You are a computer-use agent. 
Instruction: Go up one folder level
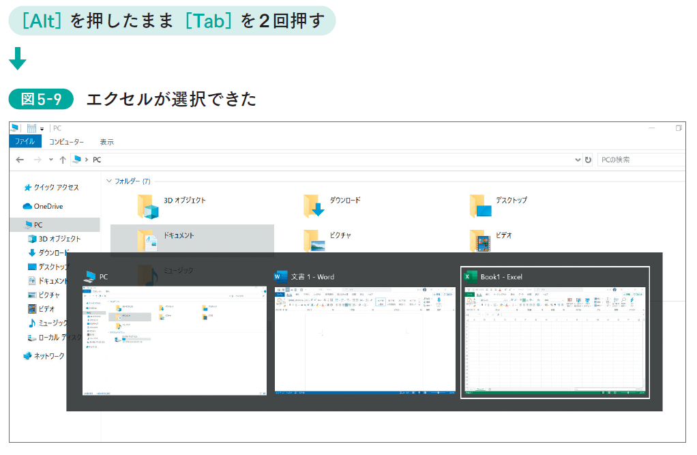pos(63,160)
